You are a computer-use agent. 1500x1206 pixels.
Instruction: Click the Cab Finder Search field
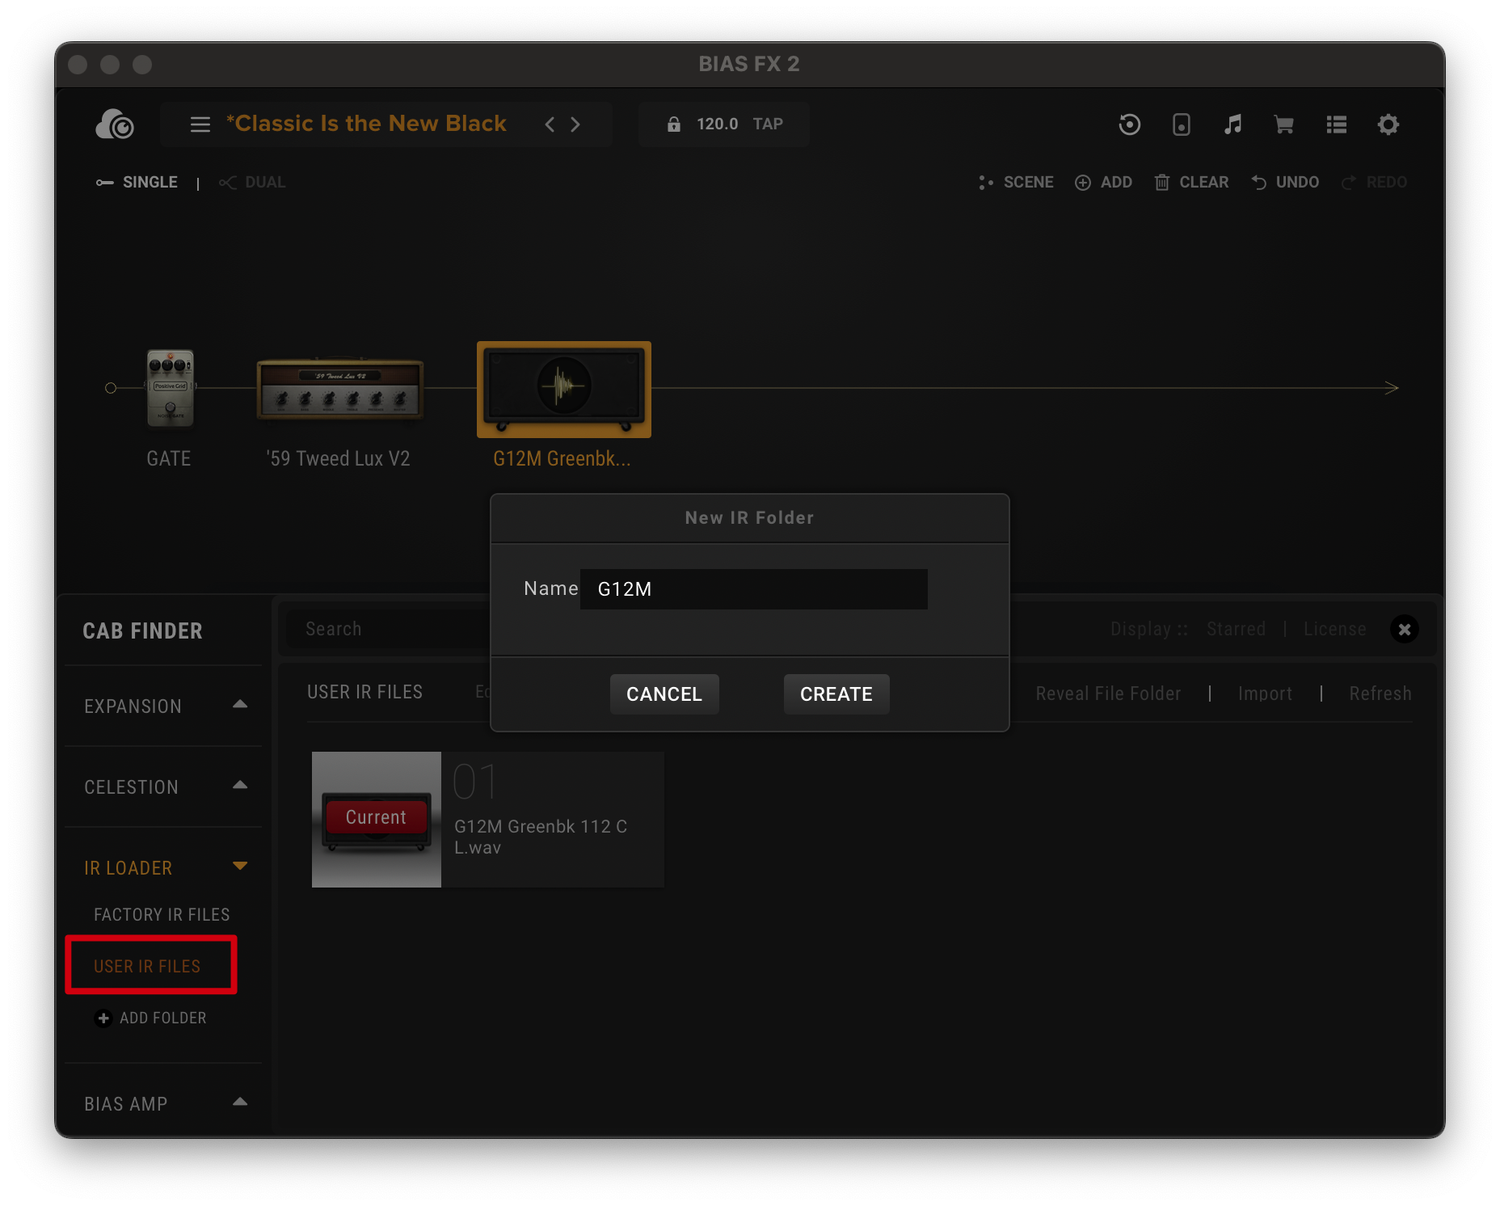pyautogui.click(x=388, y=629)
